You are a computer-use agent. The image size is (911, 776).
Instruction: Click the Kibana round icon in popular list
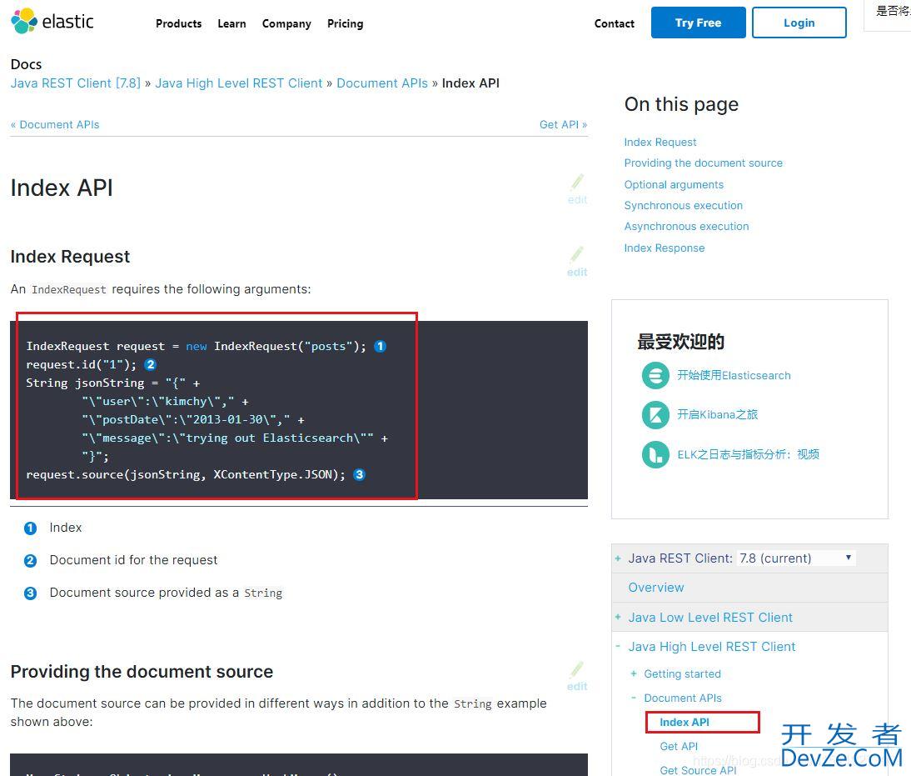click(655, 415)
